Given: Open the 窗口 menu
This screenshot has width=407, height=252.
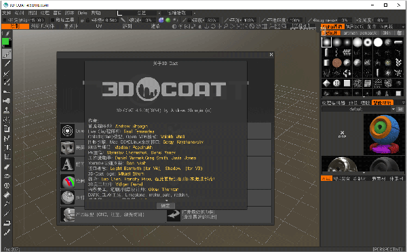Looking at the screenshot, I should point(57,13).
